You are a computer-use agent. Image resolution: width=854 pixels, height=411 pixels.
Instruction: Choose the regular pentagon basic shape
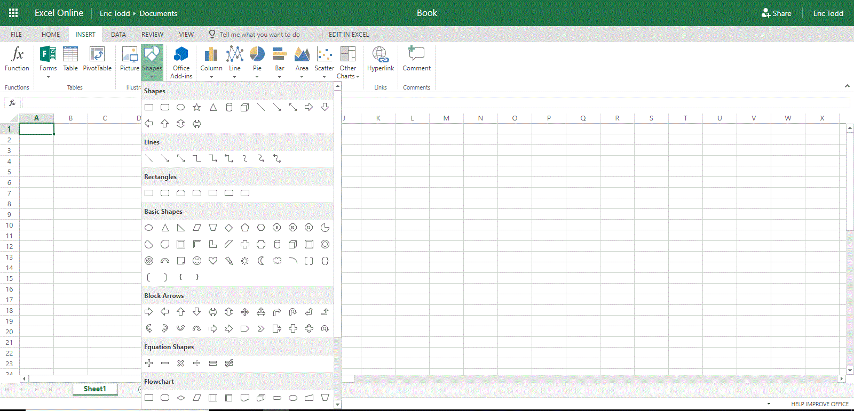[x=245, y=228]
